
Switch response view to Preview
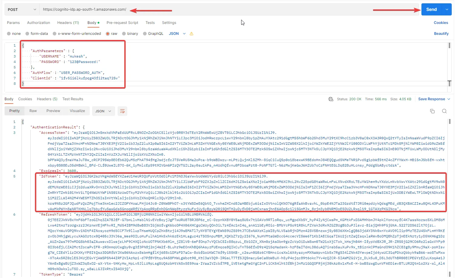click(x=53, y=111)
